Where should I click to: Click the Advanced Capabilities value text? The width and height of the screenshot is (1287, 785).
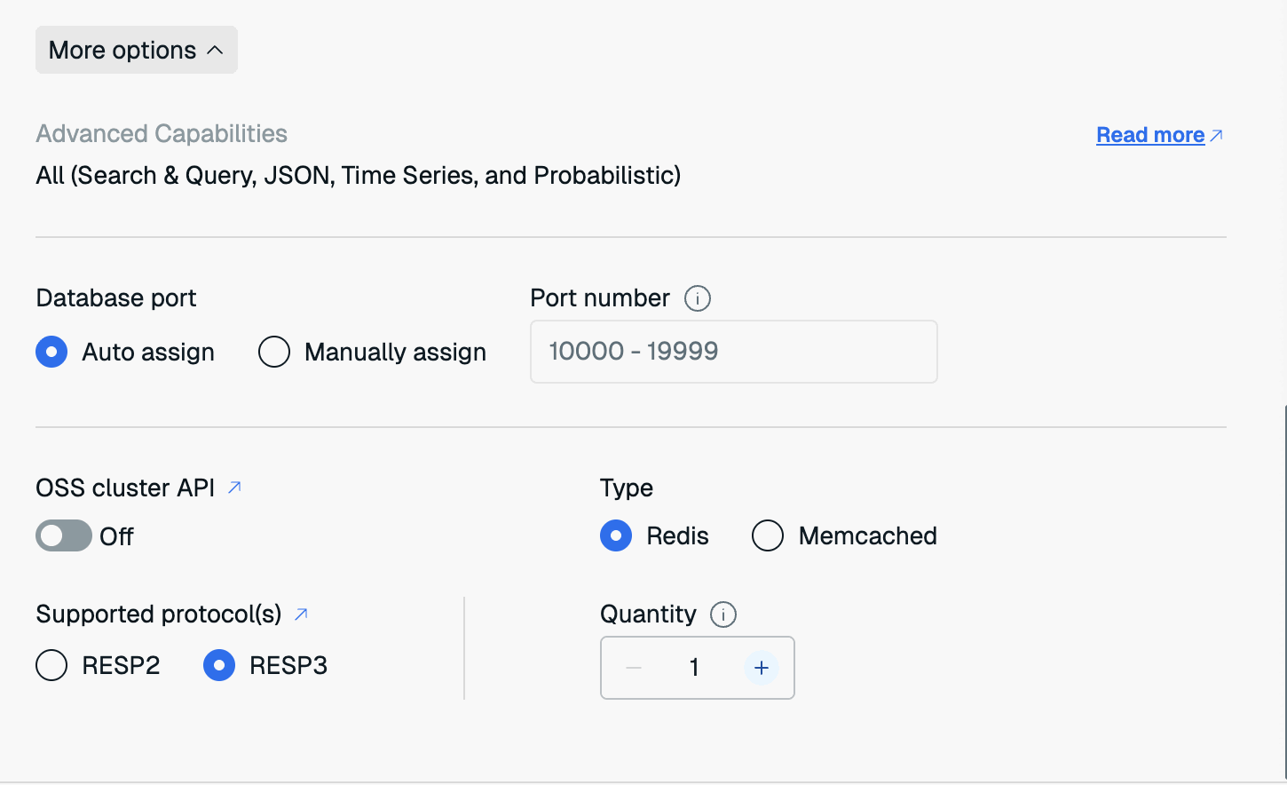click(358, 175)
